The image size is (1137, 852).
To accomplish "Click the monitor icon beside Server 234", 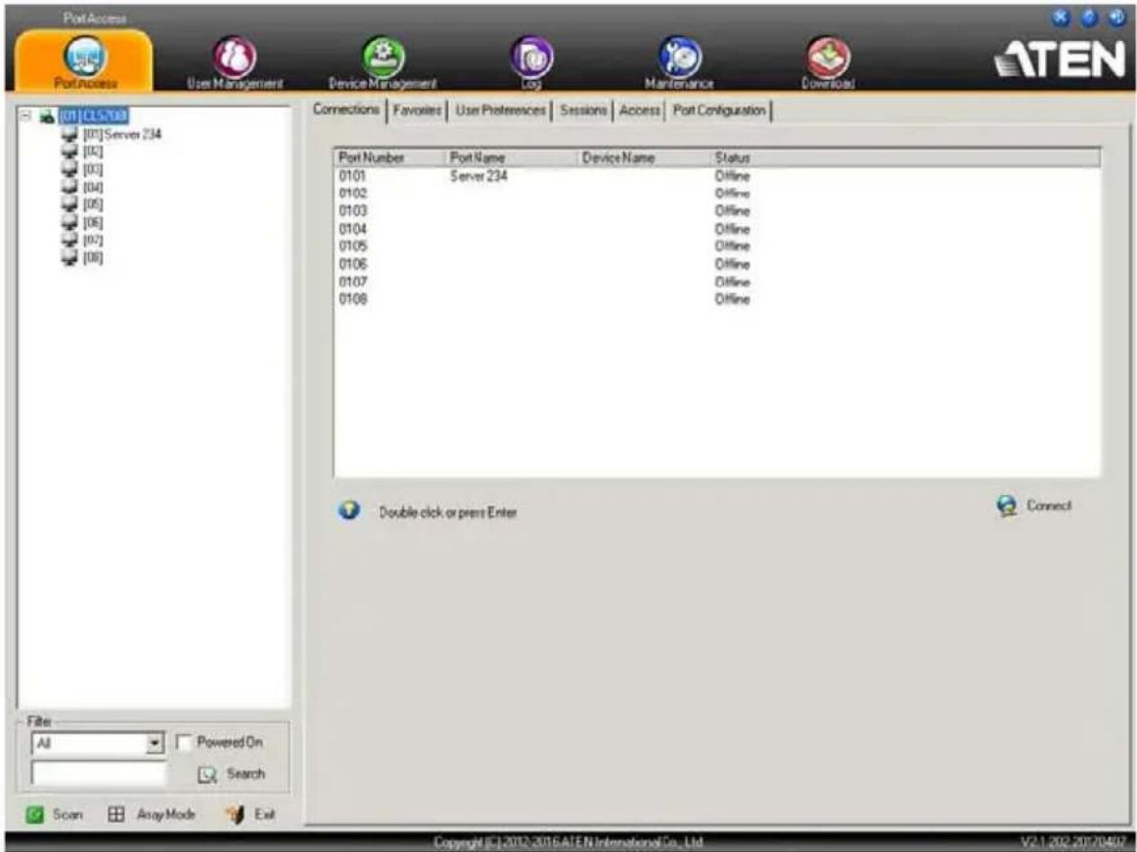I will 69,133.
